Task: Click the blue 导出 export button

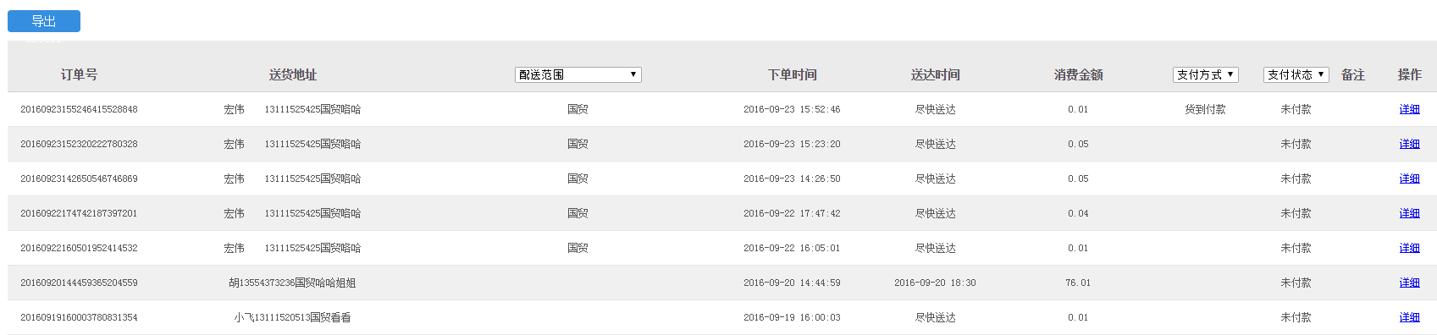Action: [44, 21]
